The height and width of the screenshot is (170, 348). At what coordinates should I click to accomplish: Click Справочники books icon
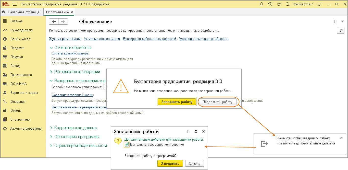click(x=5, y=120)
